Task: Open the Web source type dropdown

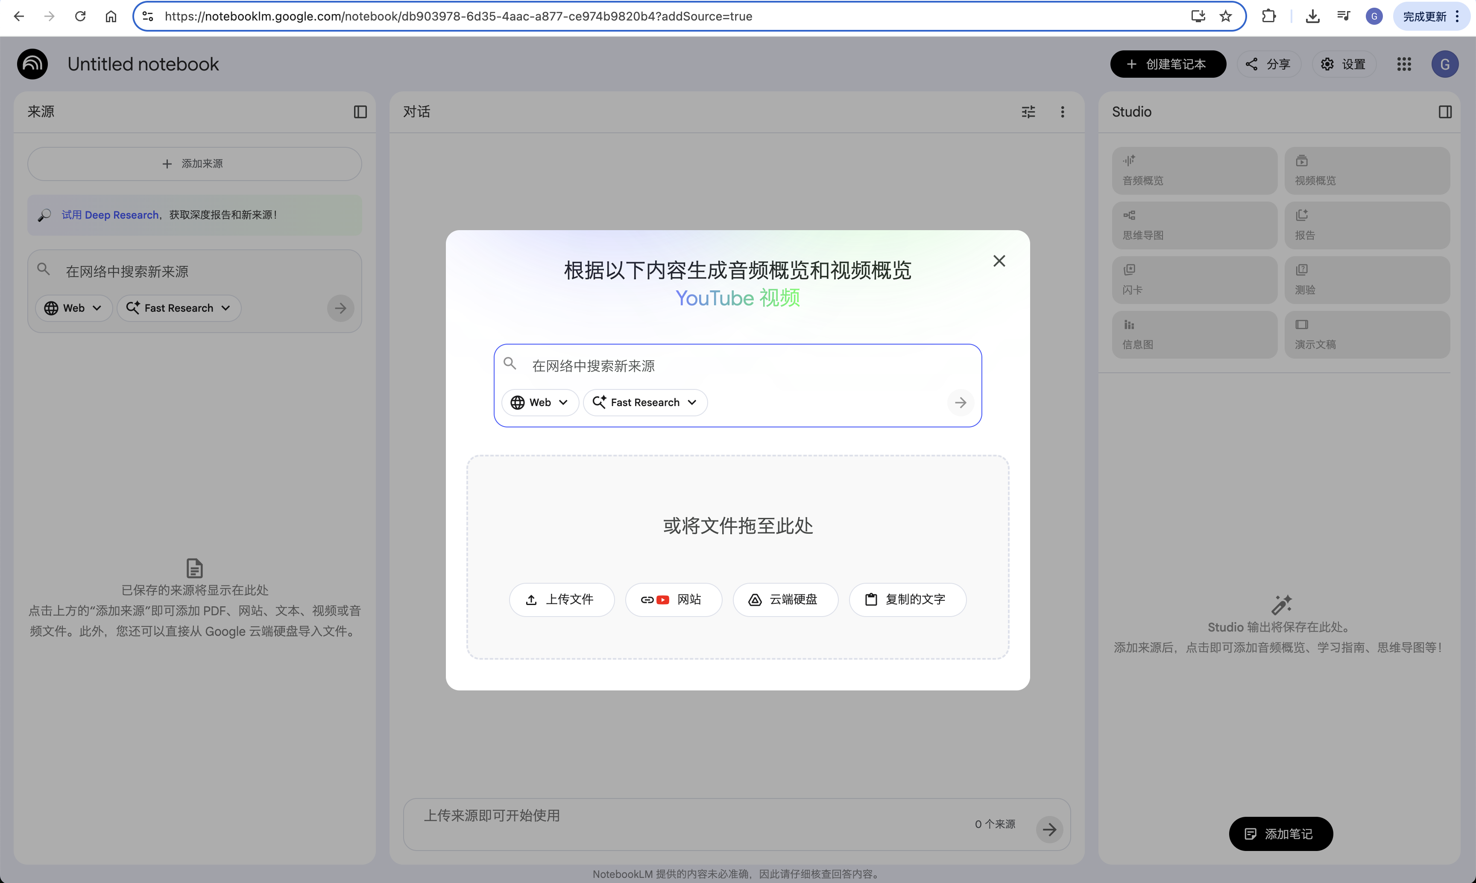Action: click(x=540, y=402)
